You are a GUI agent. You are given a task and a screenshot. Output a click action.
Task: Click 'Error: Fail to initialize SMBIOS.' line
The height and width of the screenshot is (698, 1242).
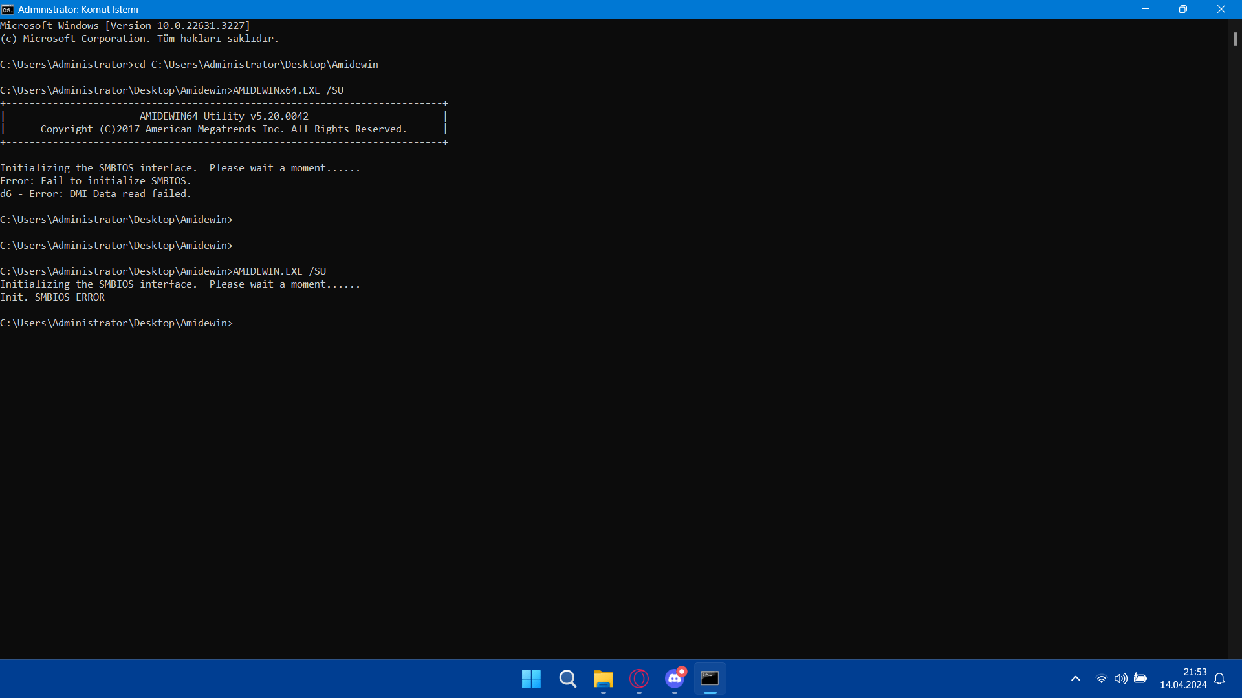pos(96,181)
